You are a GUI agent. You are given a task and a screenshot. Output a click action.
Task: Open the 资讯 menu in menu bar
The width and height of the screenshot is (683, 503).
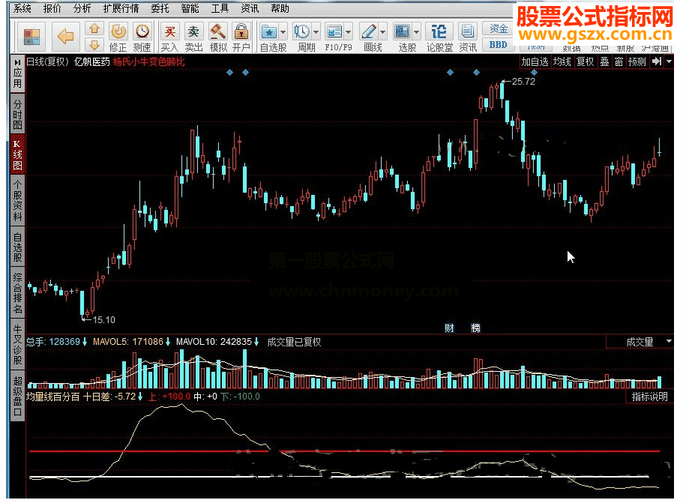250,8
